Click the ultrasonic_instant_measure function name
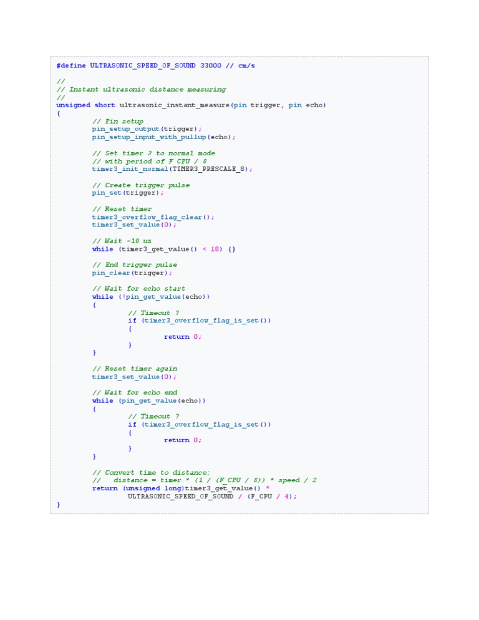479x620 pixels. (175, 105)
